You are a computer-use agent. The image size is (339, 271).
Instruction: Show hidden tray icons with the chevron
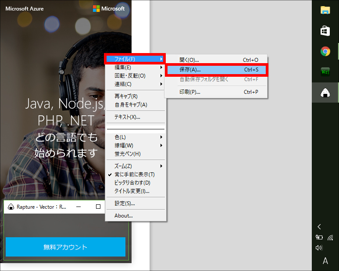point(319,227)
